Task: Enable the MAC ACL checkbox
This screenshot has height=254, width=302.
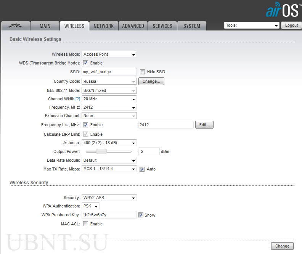Action: point(86,224)
